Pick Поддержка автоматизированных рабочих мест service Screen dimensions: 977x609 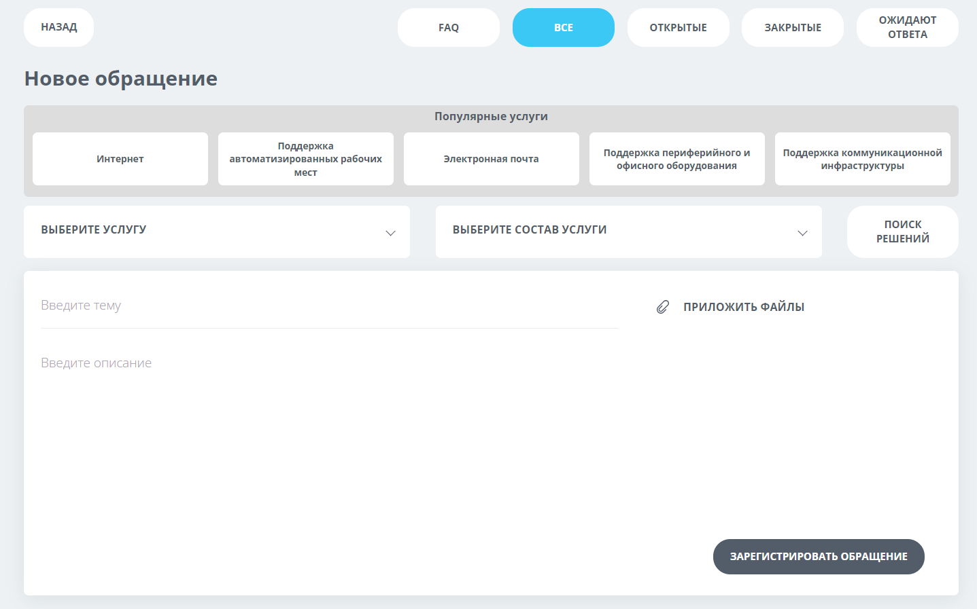[306, 159]
